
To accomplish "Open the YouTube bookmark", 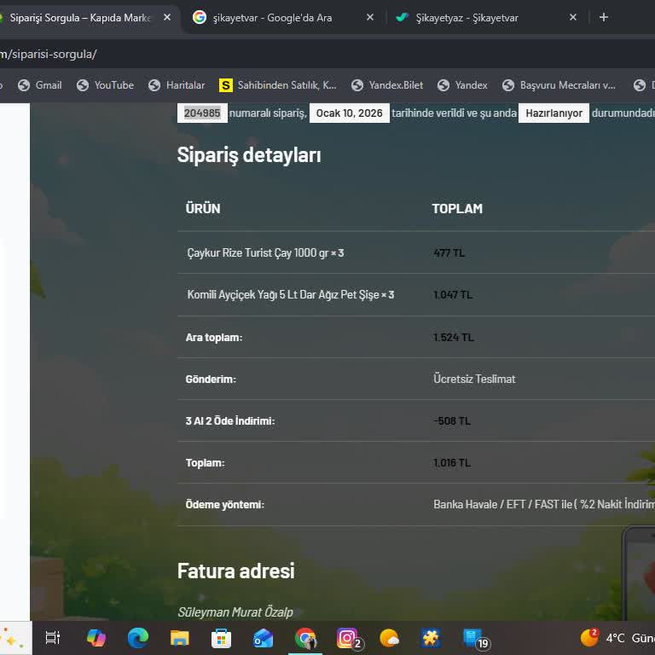I will (106, 85).
